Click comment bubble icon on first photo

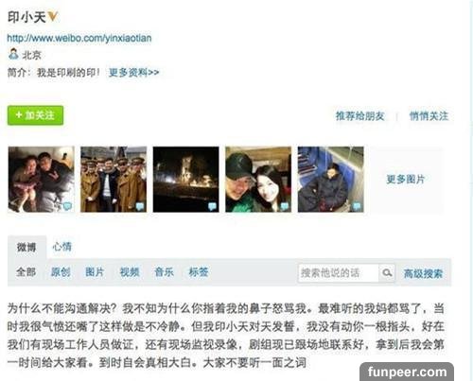click(x=67, y=206)
